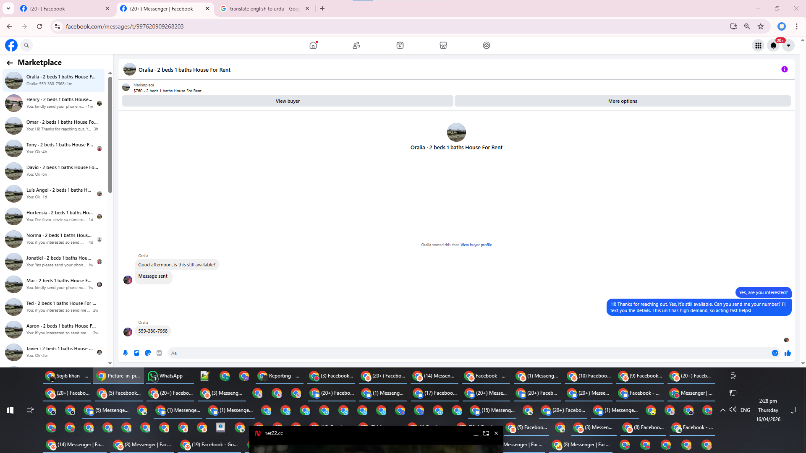Open the Groups icon in top navigation

click(x=487, y=45)
